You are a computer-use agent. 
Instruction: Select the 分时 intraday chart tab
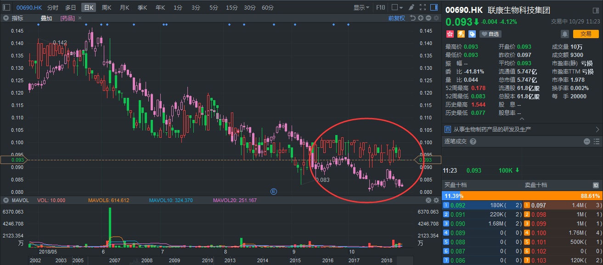tap(53, 7)
